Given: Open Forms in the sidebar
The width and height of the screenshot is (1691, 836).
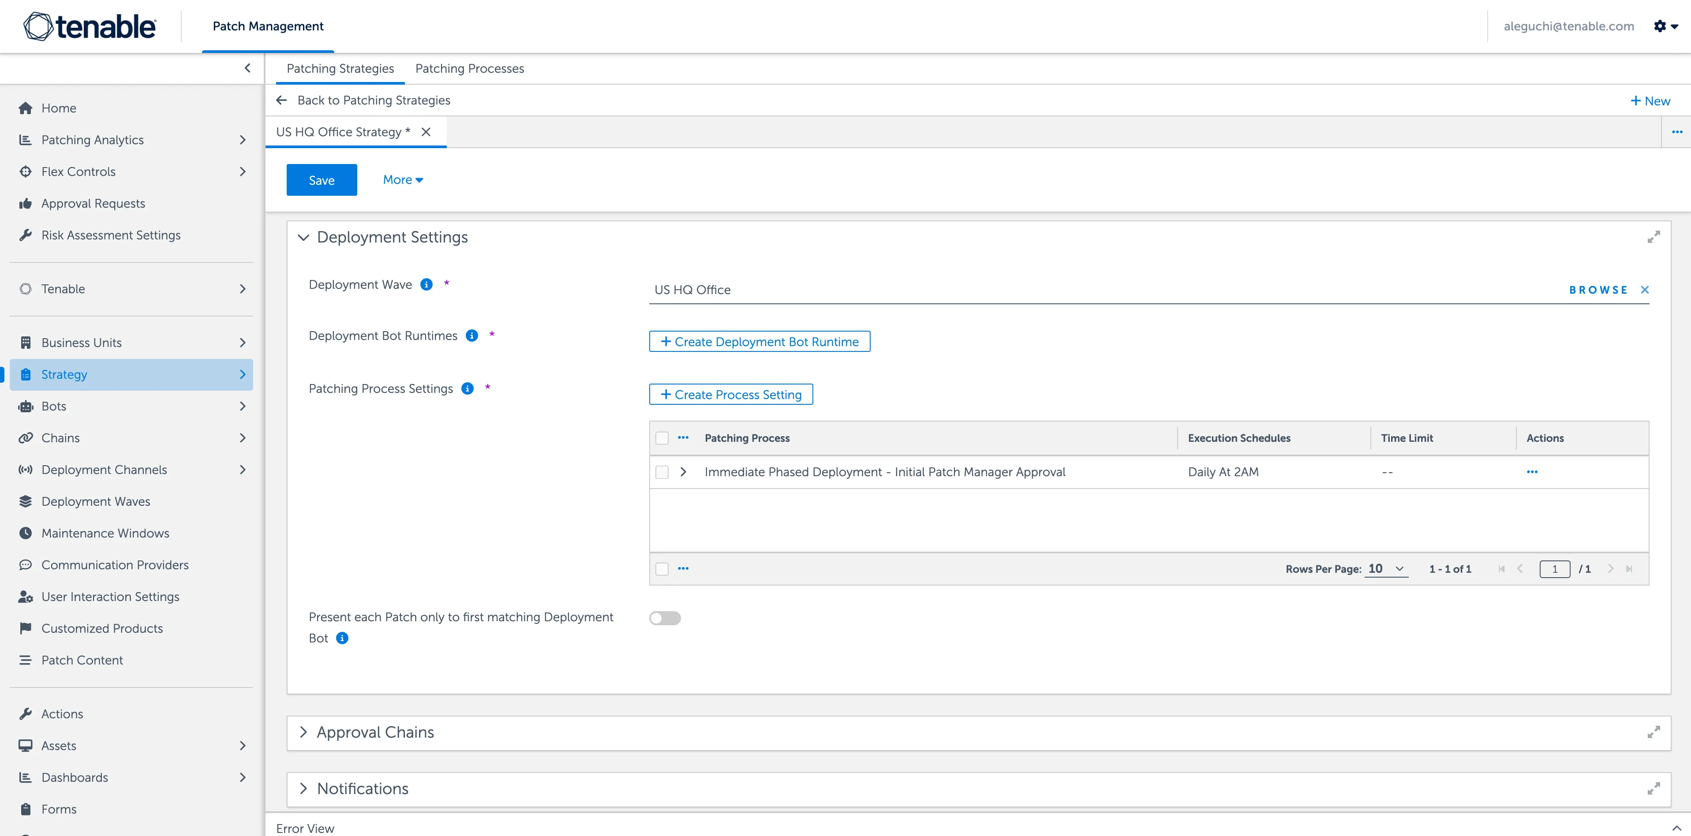Looking at the screenshot, I should pos(131,809).
